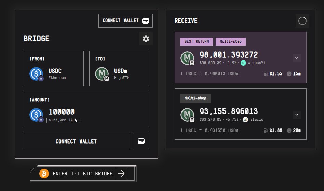
Task: Click the 93,155.896013 amount
Action: [x=229, y=112]
